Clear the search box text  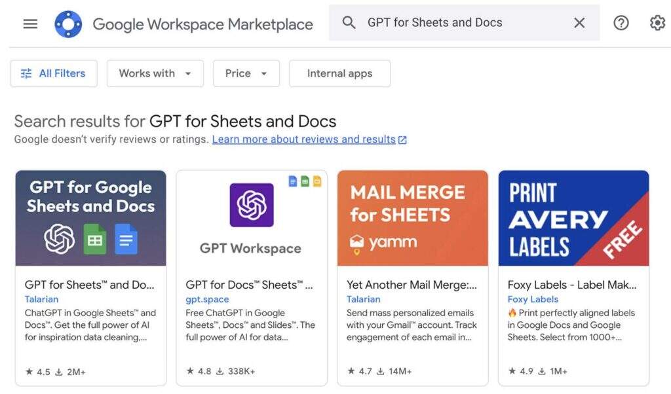579,23
